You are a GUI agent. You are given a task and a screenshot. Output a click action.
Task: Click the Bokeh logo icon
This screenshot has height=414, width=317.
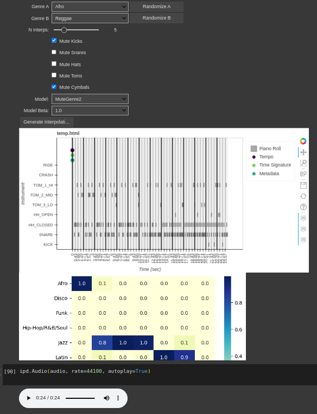click(x=303, y=141)
